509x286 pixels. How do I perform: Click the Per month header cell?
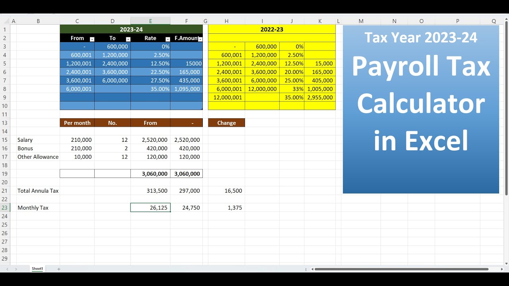(x=77, y=123)
